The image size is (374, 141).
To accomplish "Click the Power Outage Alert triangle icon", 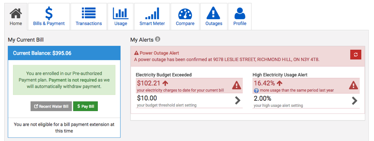I will [x=137, y=53].
